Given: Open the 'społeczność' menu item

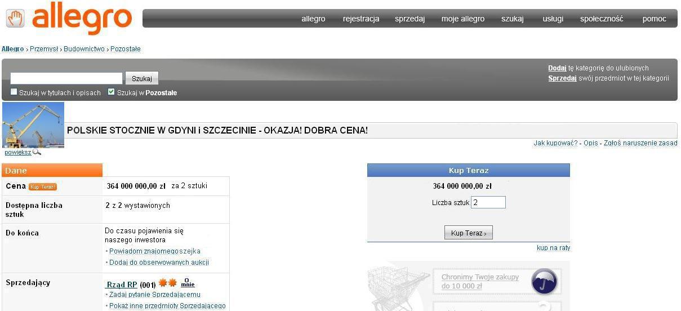Looking at the screenshot, I should click(602, 19).
